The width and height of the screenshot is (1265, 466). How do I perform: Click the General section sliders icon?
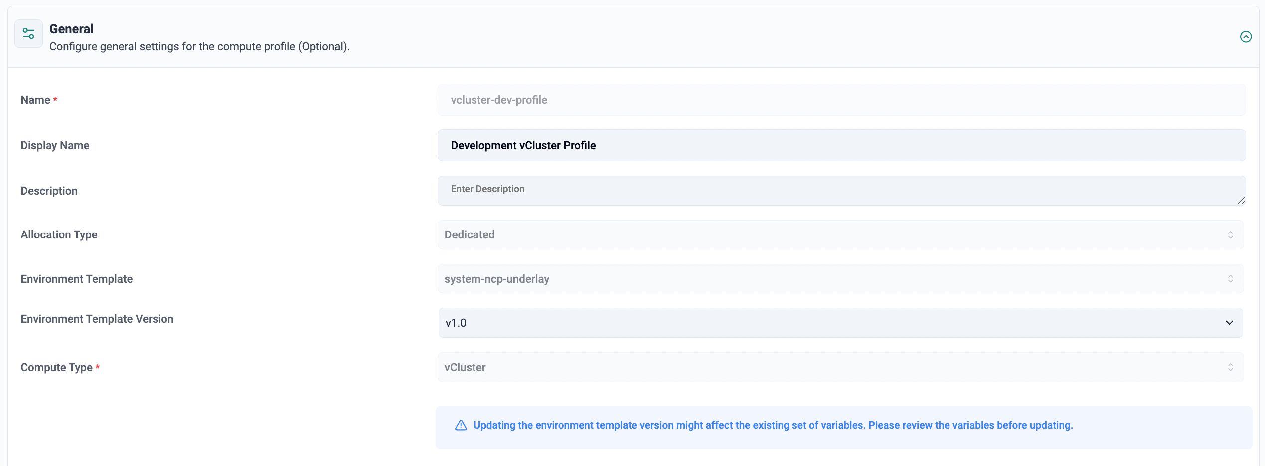click(x=28, y=34)
